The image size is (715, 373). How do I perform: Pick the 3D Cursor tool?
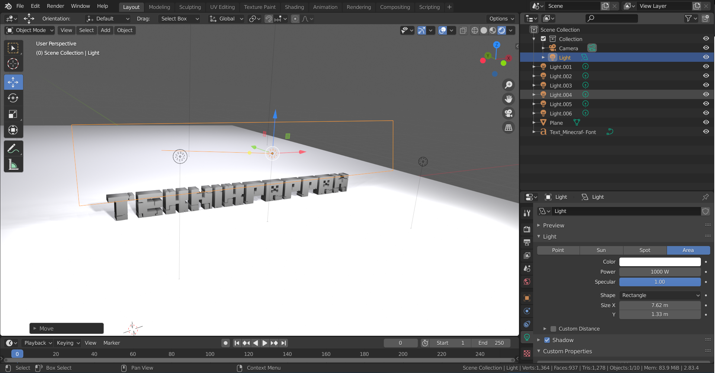tap(13, 64)
